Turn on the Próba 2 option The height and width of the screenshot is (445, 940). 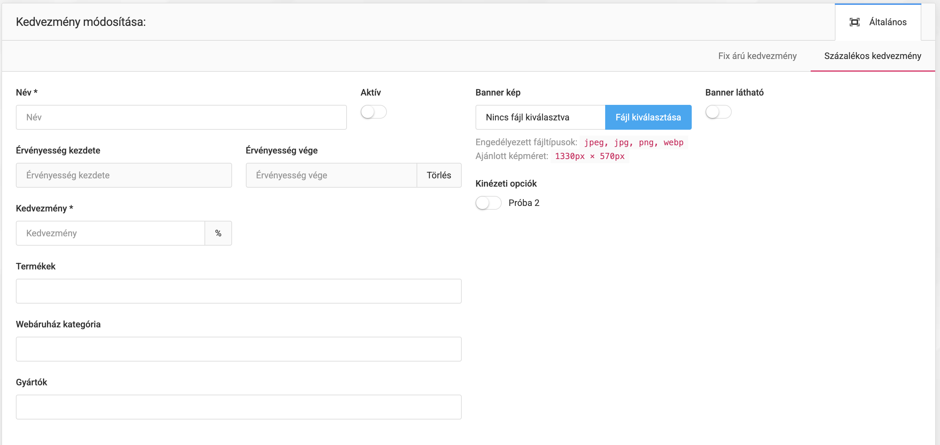click(488, 203)
